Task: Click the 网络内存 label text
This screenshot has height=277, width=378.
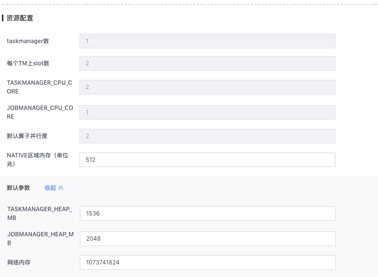Action: tap(19, 262)
